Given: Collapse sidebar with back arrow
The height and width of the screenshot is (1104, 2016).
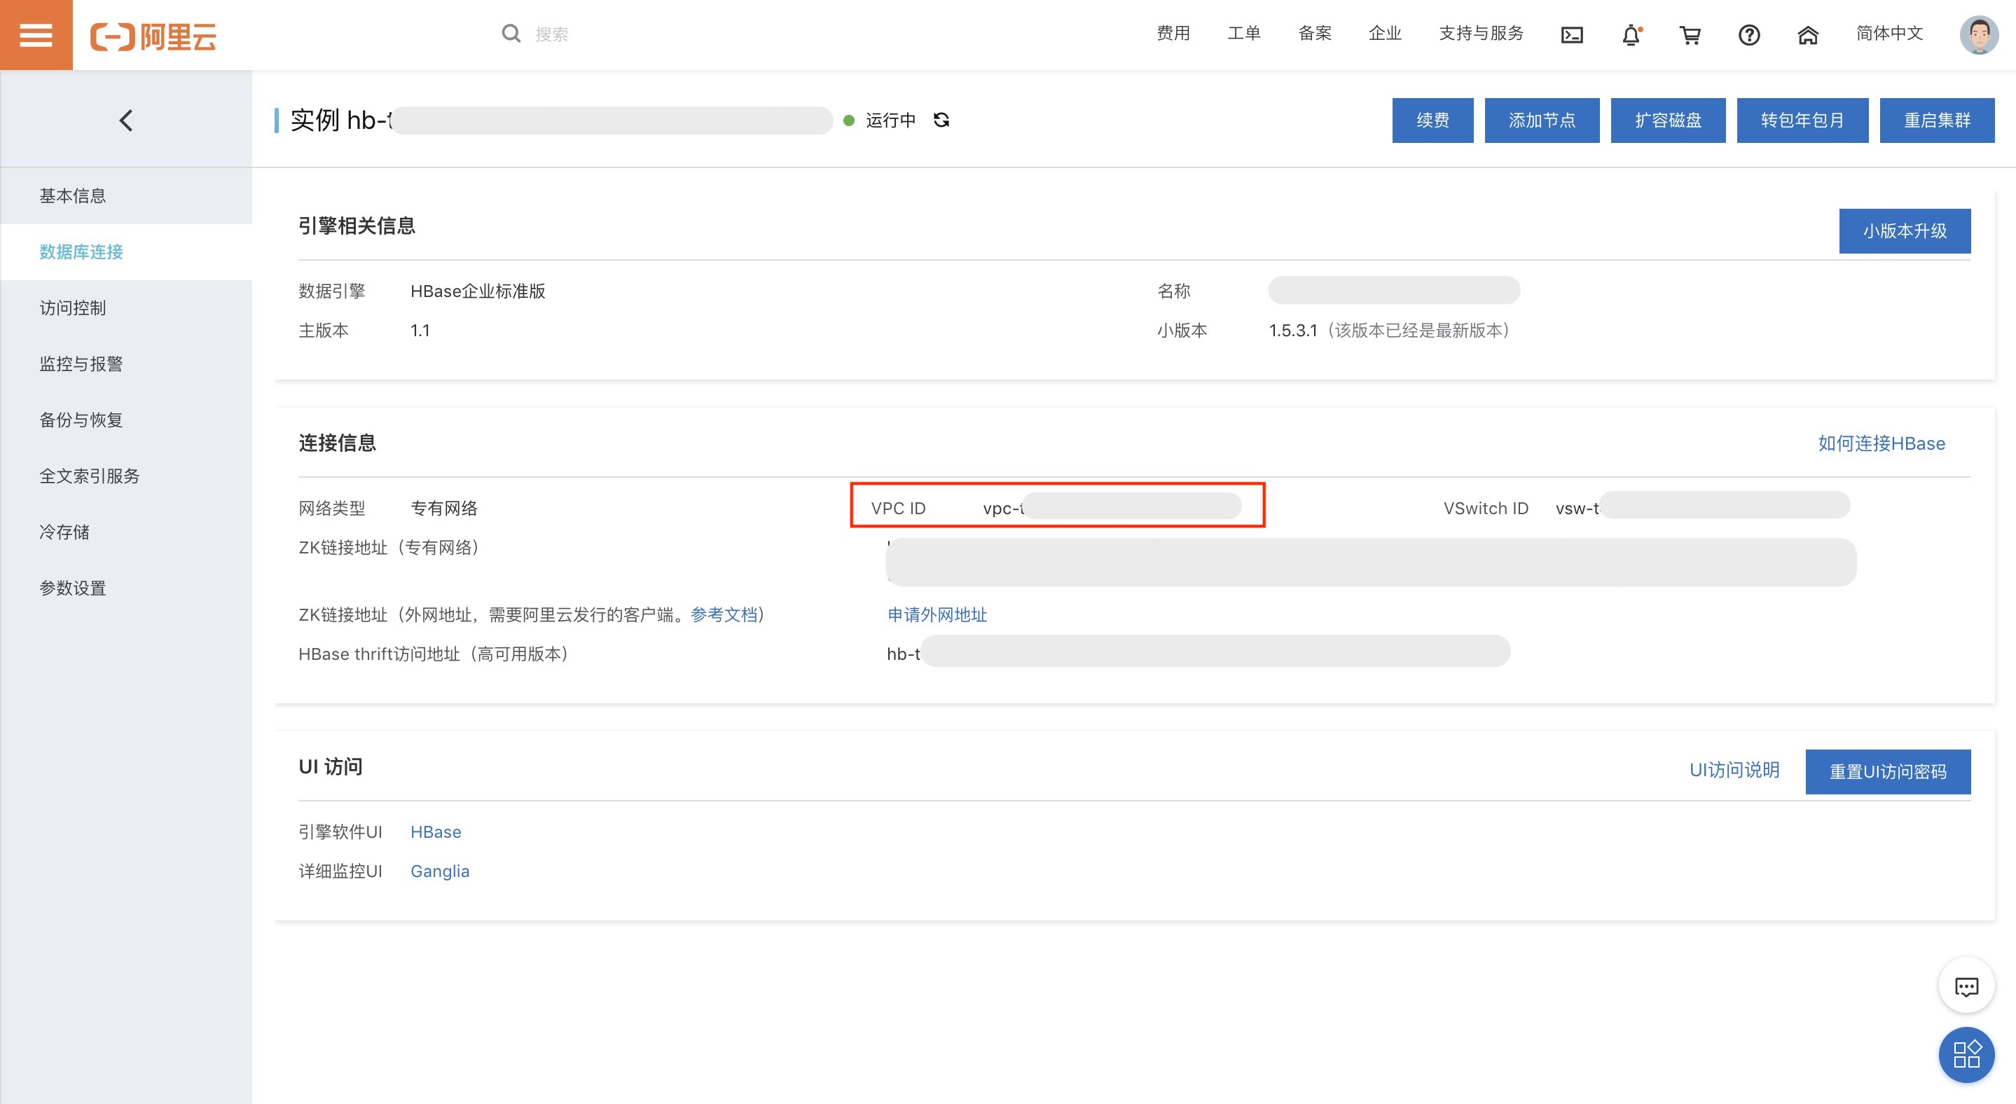Looking at the screenshot, I should [126, 120].
